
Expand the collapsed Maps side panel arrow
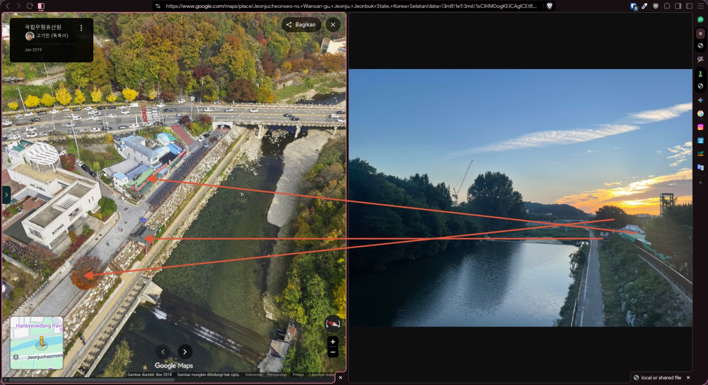coord(6,195)
